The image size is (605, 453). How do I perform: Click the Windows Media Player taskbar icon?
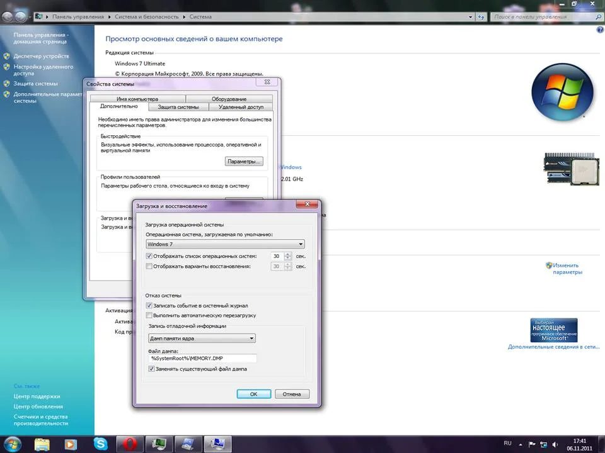(71, 444)
